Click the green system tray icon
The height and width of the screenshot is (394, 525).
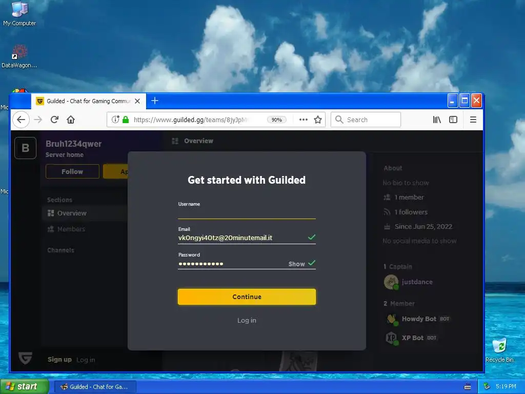[487, 386]
